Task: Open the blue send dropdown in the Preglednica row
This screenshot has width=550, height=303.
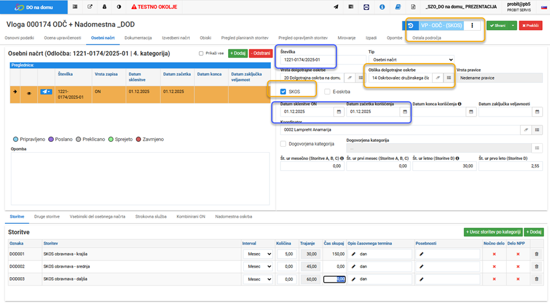Action: pos(46,92)
